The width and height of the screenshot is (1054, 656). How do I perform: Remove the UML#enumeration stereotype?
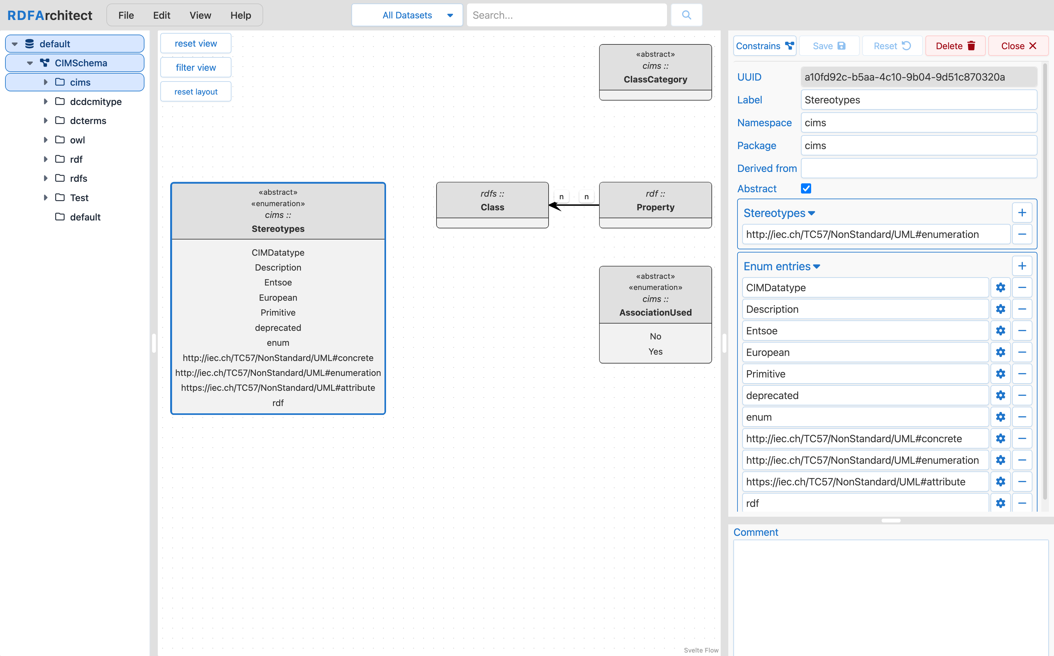click(1022, 234)
